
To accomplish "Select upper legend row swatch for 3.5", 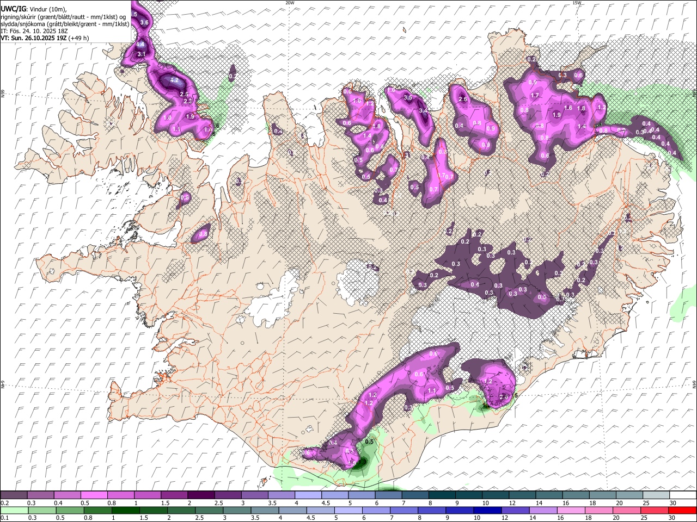I will tap(282, 495).
